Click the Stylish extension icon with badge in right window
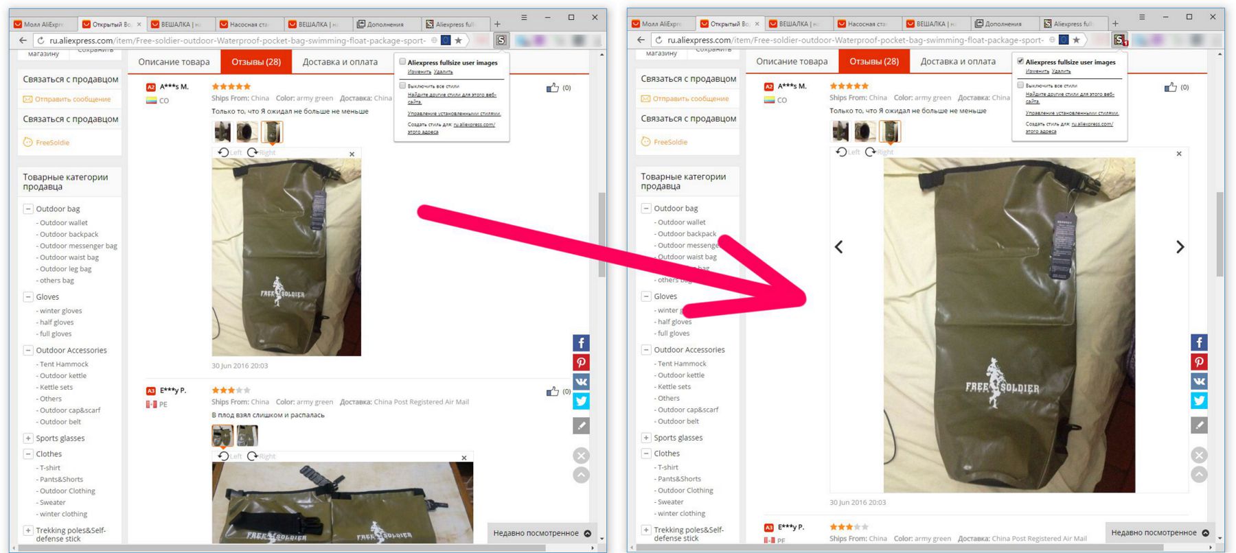This screenshot has width=1236, height=553. pos(1120,40)
